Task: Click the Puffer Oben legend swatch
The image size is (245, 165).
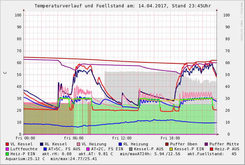Action: tap(167, 144)
